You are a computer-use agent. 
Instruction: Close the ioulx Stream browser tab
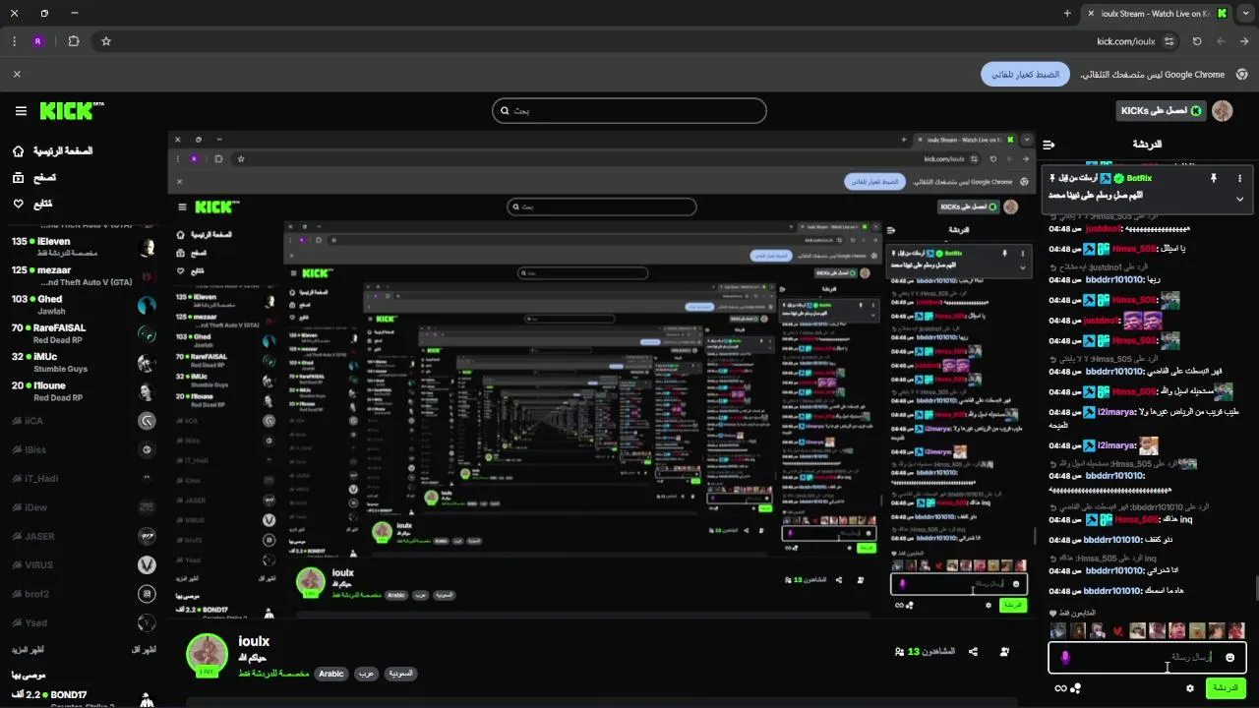(1090, 14)
